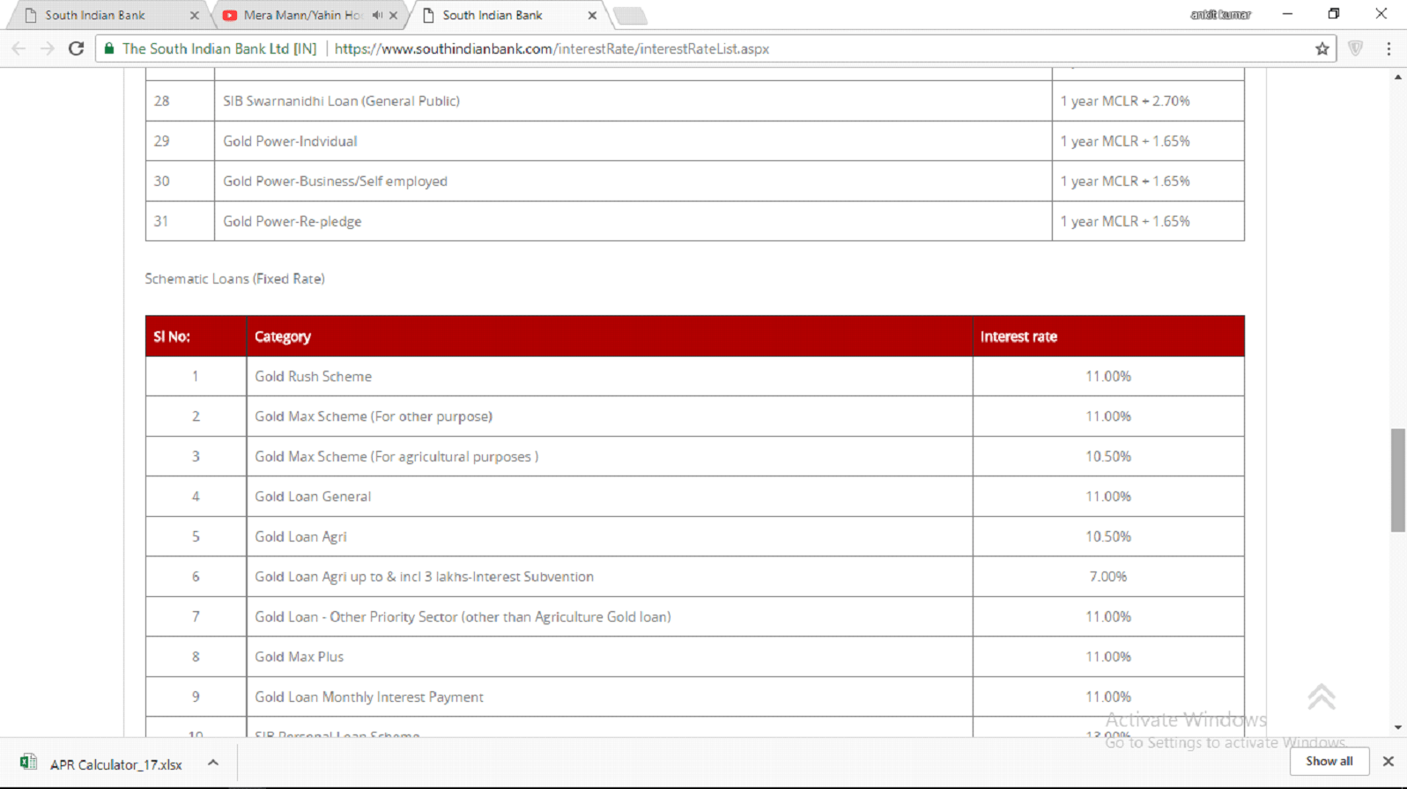Close the first South Indian Bank tab
Screen dimensions: 1407x789
[x=194, y=15]
